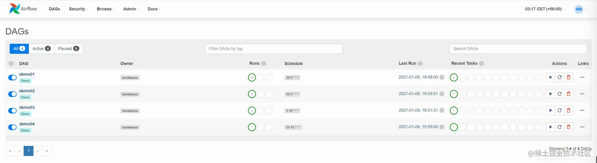Refresh the demo01 DAG
The image size is (597, 163).
pos(559,77)
